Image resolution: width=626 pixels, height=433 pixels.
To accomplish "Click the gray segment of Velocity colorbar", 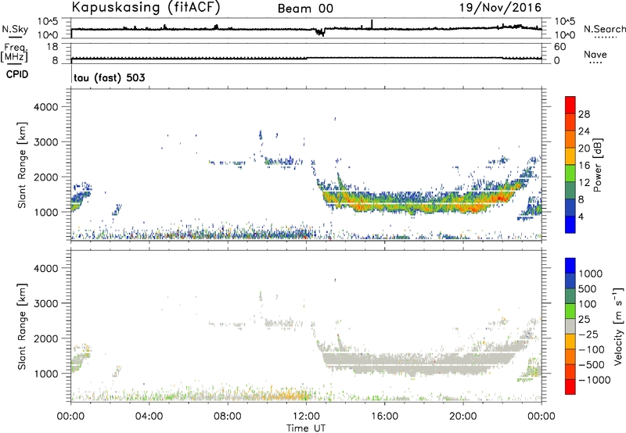I will click(x=570, y=327).
